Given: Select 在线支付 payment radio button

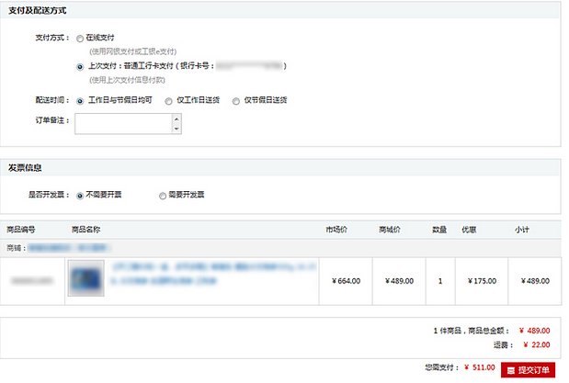Looking at the screenshot, I should point(80,39).
